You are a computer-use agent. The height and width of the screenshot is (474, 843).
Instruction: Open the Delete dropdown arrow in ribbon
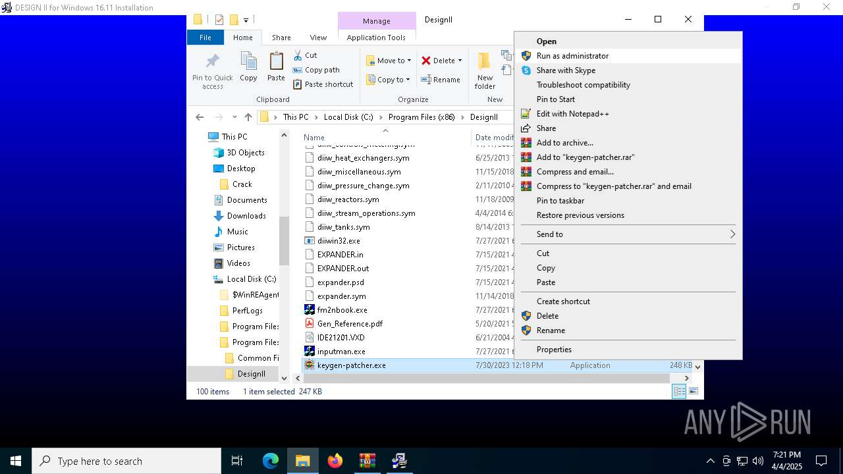click(x=460, y=61)
